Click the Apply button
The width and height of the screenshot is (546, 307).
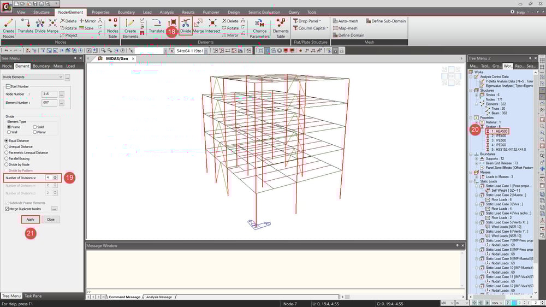click(x=30, y=220)
